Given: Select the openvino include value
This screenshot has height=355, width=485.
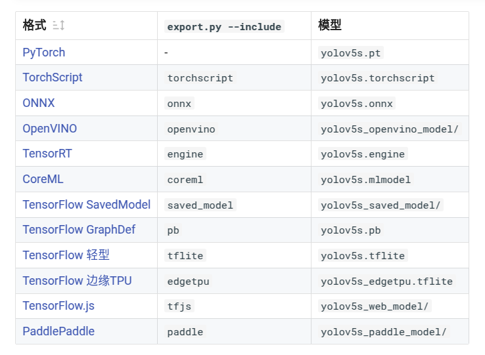Looking at the screenshot, I should click(191, 129).
